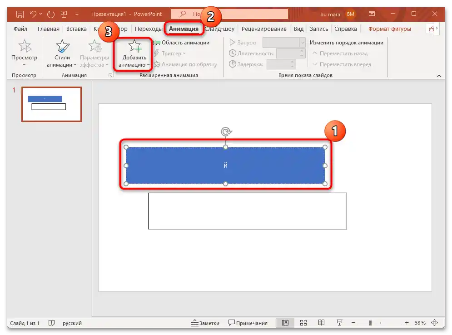Click the Анимация по образцу painter icon
Screen dimensions: 452x335
pos(157,64)
